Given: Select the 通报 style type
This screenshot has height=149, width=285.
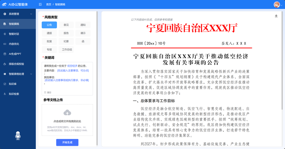Looking at the screenshot, I should (x=49, y=33).
